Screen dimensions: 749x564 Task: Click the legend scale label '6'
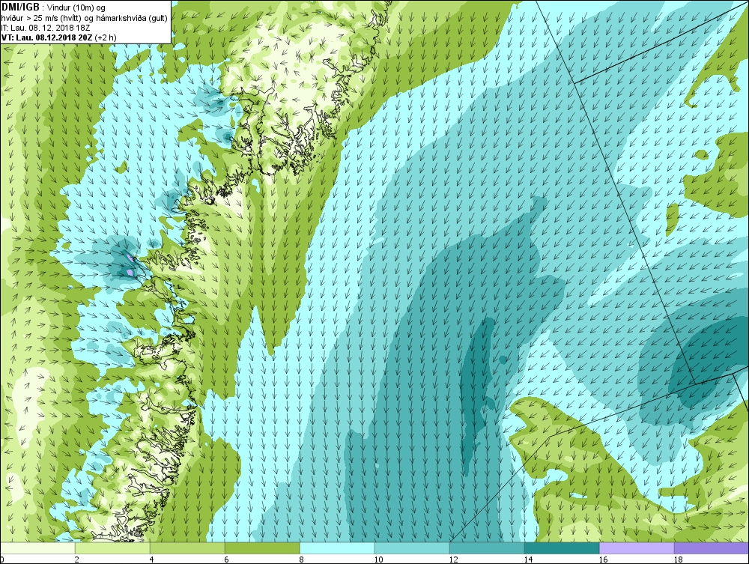pos(226,560)
